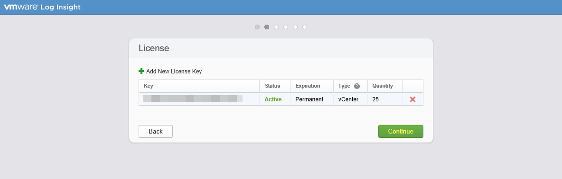Go back with the Back button

(x=156, y=131)
